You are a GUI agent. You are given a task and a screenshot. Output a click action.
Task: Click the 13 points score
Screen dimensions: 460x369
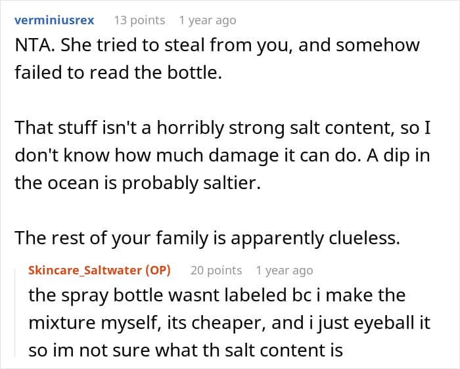(x=139, y=20)
